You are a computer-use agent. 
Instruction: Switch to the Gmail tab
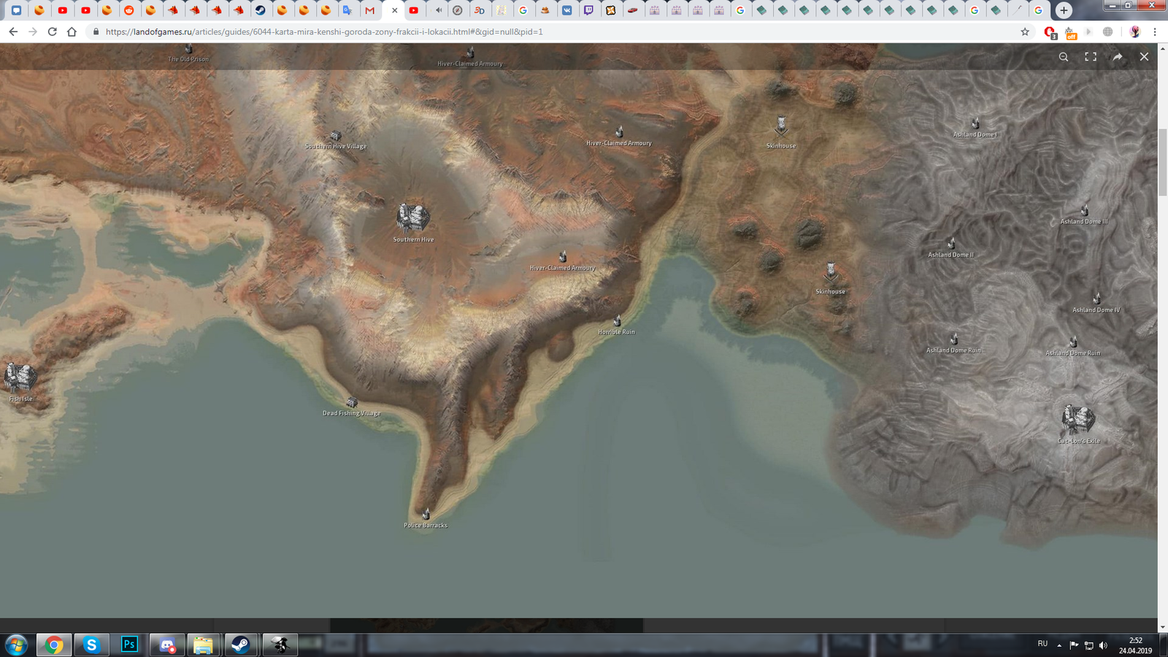click(370, 10)
